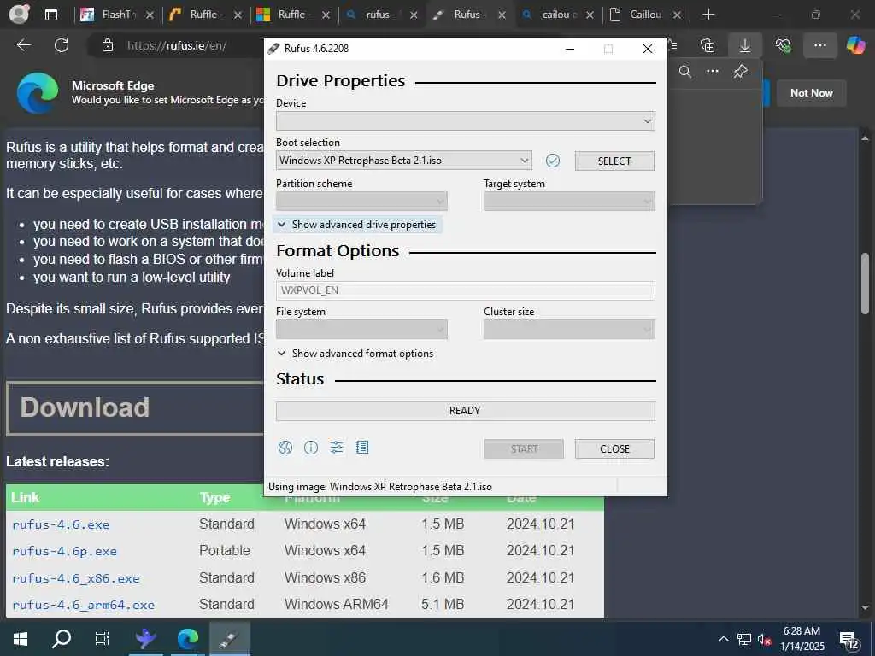875x656 pixels.
Task: Open Browser essentials heart icon
Action: click(x=783, y=46)
